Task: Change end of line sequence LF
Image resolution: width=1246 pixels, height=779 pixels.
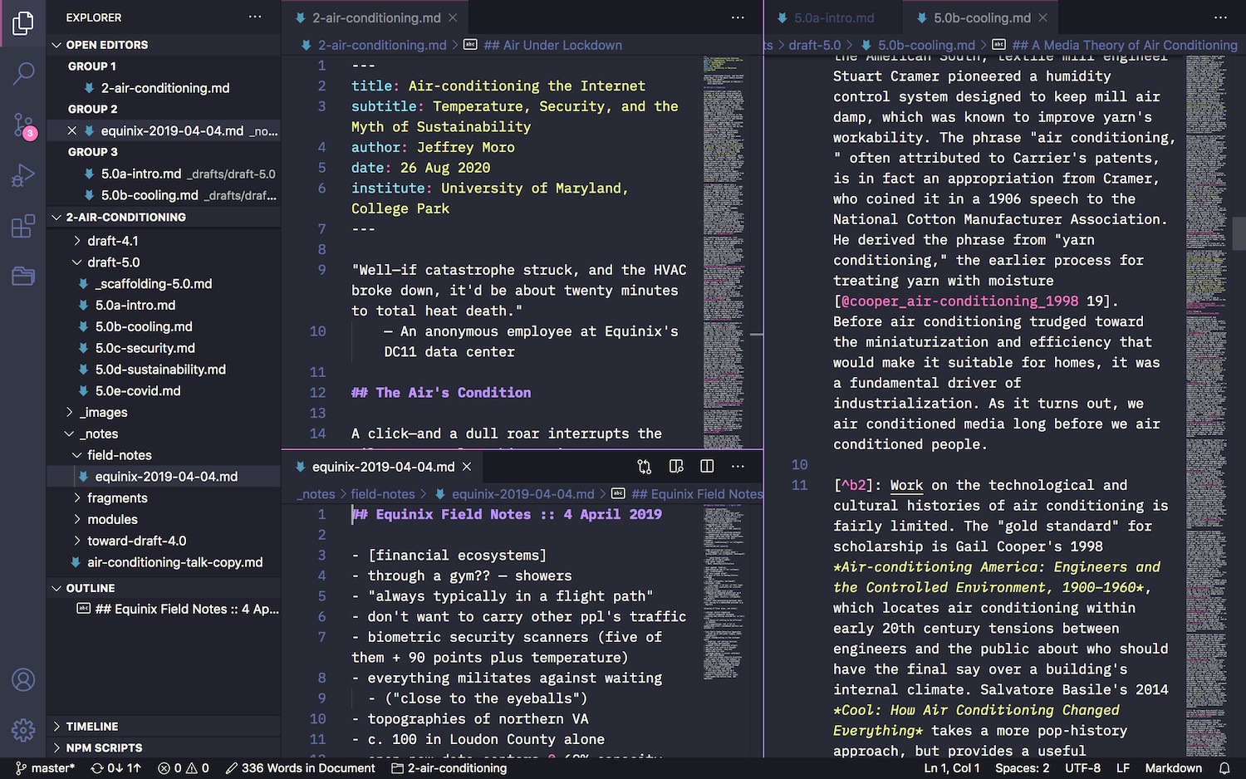Action: point(1123,768)
